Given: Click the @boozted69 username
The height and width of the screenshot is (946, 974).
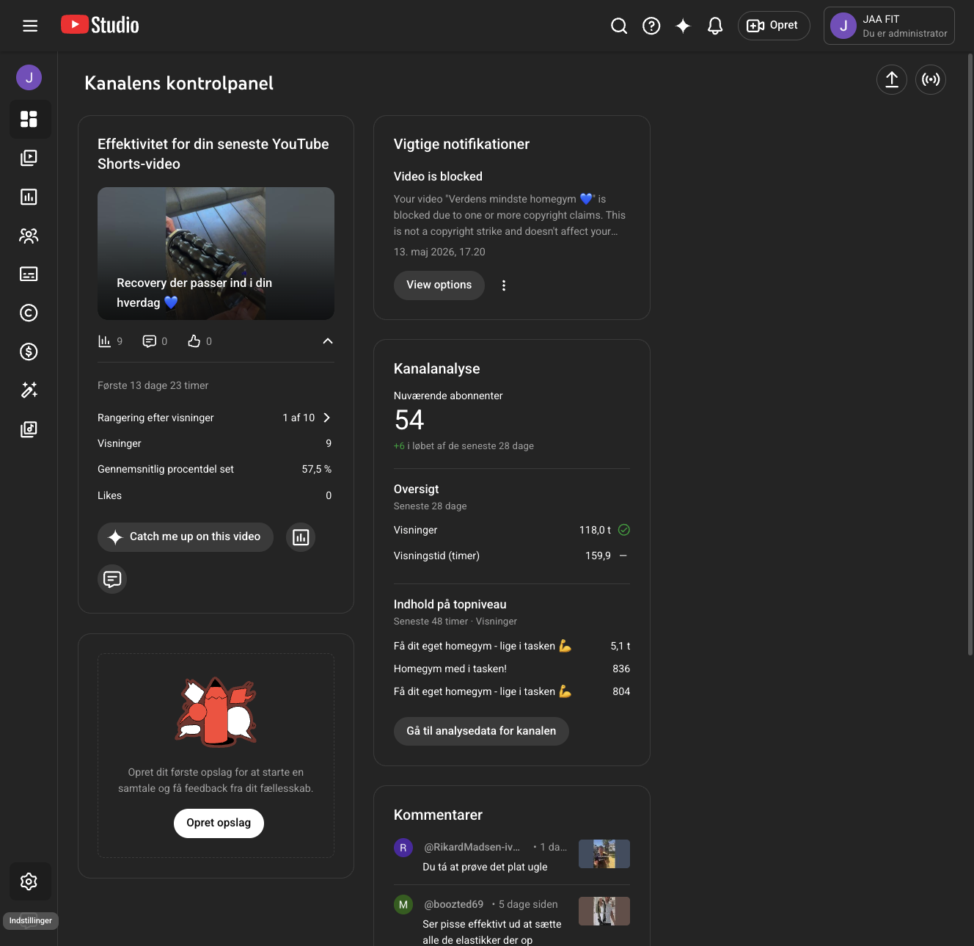Looking at the screenshot, I should click(453, 904).
